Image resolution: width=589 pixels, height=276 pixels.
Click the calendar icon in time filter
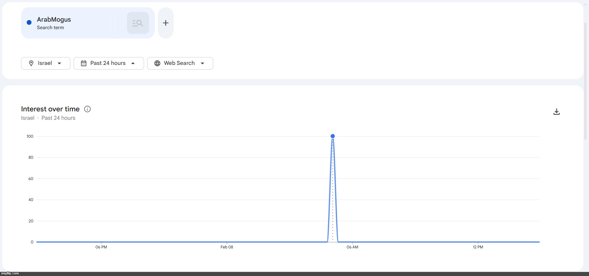click(x=84, y=63)
